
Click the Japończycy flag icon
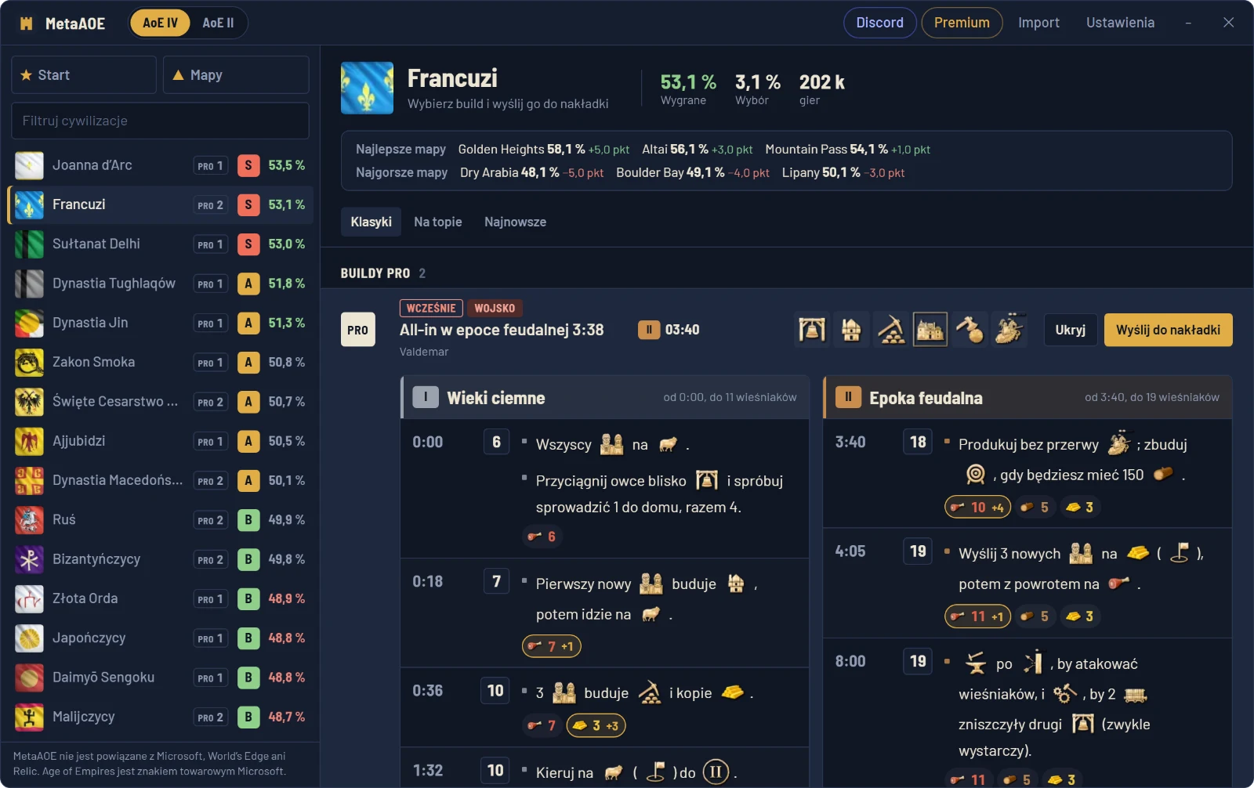pyautogui.click(x=29, y=638)
